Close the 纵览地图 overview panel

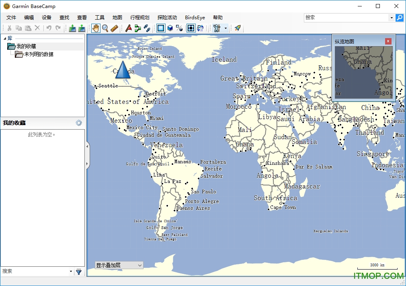point(388,41)
